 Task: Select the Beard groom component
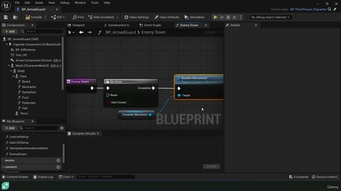point(26,81)
